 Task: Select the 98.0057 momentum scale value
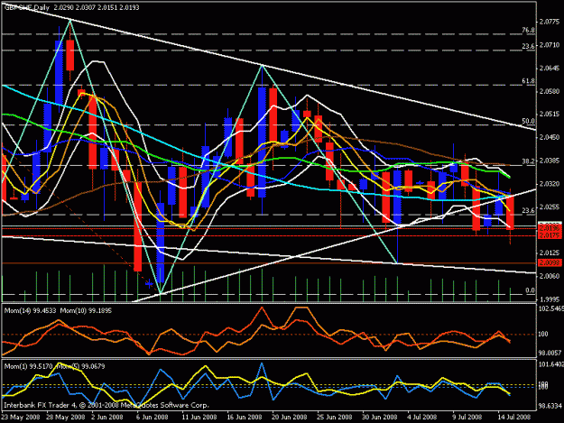(x=550, y=354)
